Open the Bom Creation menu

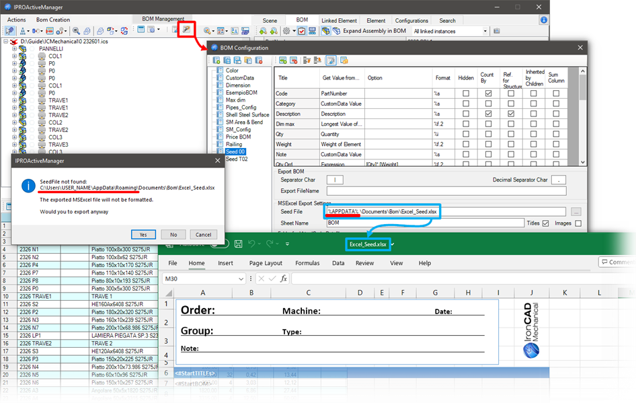click(x=53, y=20)
